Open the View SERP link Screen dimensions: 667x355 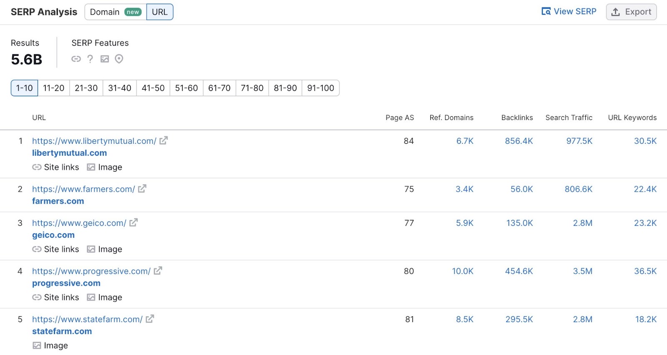569,12
